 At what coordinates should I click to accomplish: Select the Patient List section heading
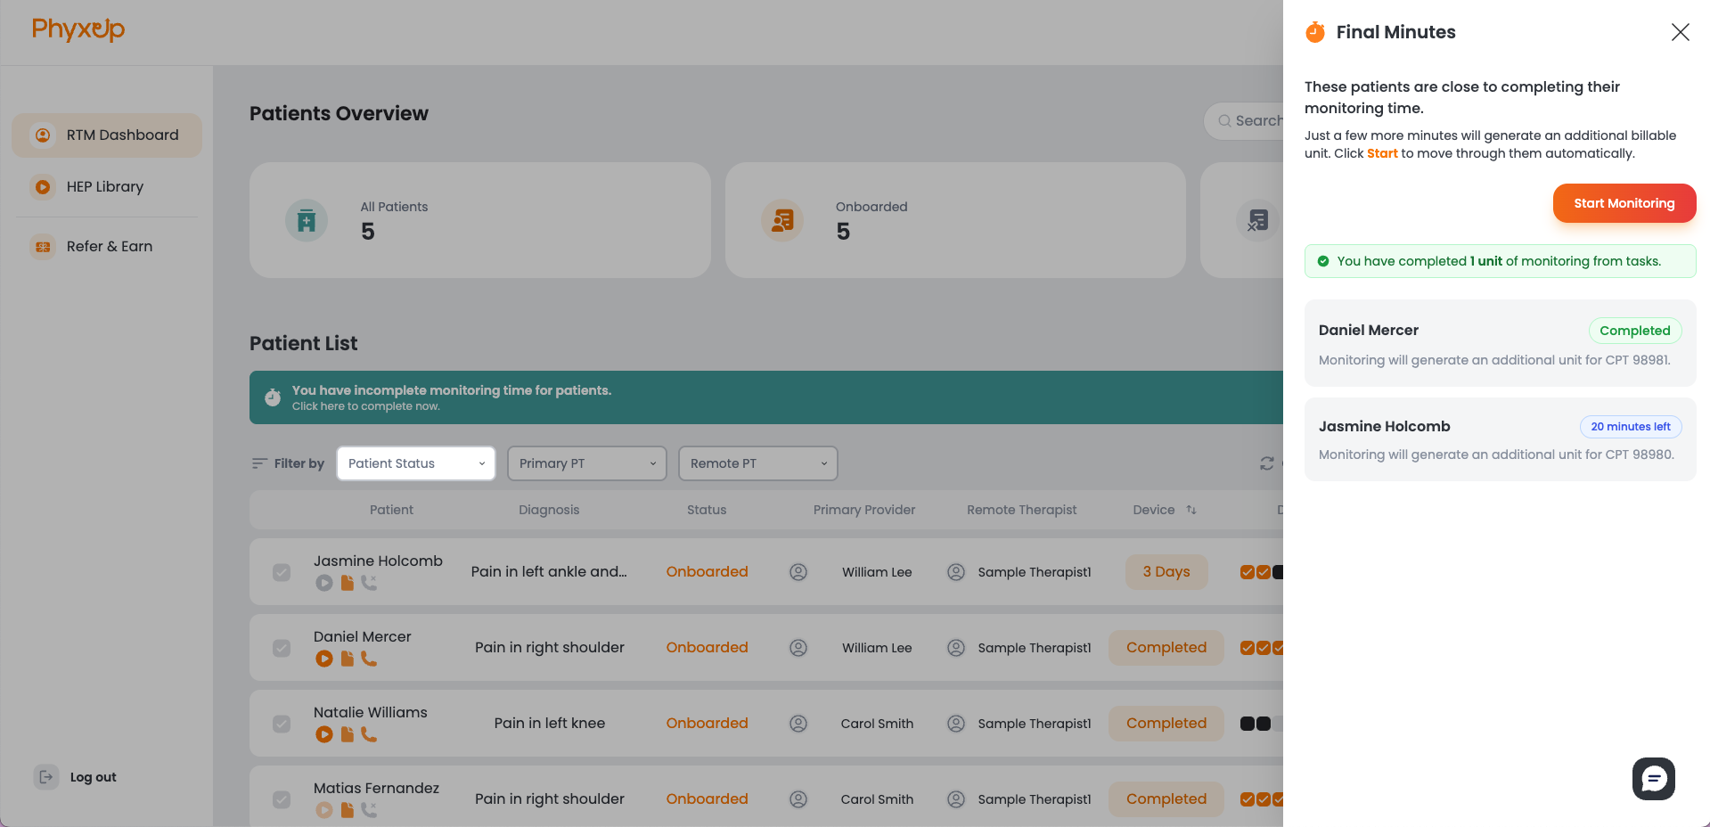coord(303,343)
